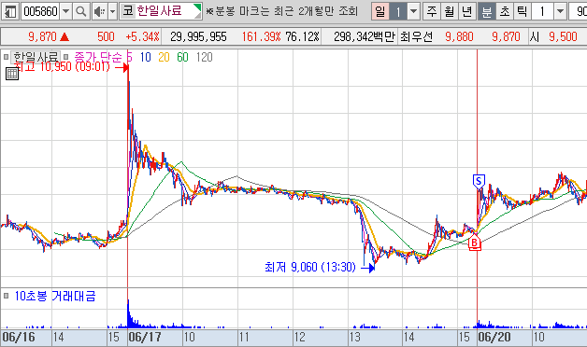Toggle the square before 10초봉 거래대금

point(6,297)
